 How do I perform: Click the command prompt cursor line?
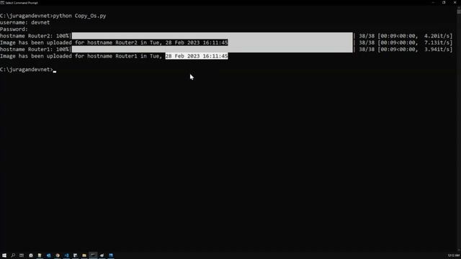point(28,70)
